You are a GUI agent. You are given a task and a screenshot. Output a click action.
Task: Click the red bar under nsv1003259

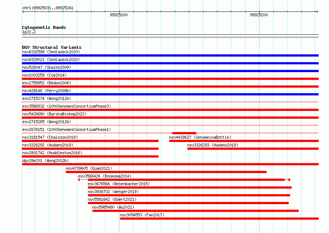click(170, 79)
